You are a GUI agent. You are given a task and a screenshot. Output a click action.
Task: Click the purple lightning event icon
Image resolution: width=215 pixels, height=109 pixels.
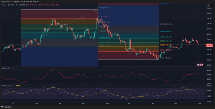coord(198,62)
